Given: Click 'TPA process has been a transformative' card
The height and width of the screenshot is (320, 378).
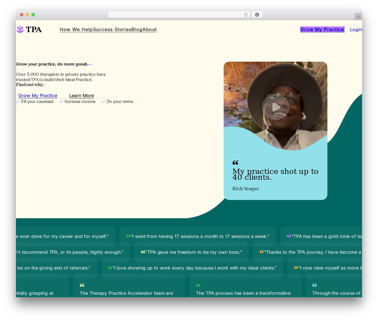Looking at the screenshot, I should click(245, 286).
